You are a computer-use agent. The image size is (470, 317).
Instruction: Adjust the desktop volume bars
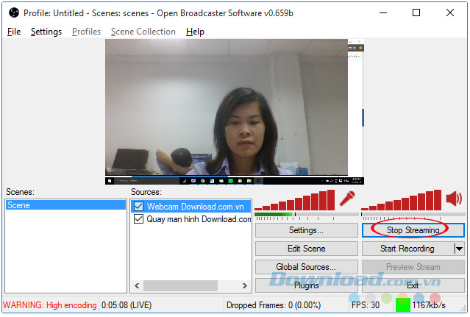402,200
